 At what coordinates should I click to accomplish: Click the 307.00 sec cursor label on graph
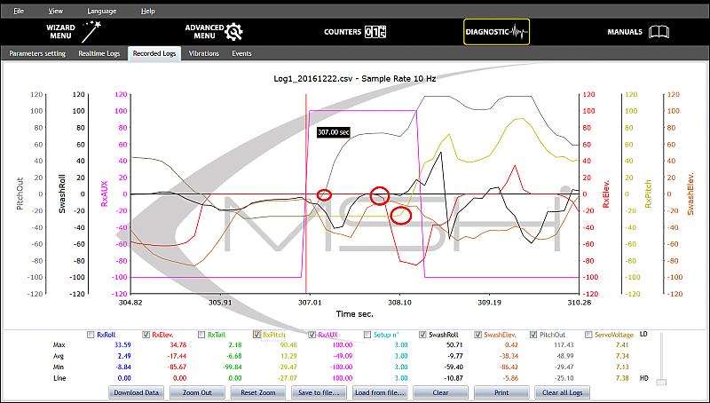click(x=333, y=131)
